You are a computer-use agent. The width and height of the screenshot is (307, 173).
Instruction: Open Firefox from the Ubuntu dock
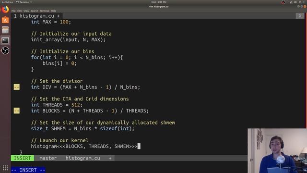5,10
